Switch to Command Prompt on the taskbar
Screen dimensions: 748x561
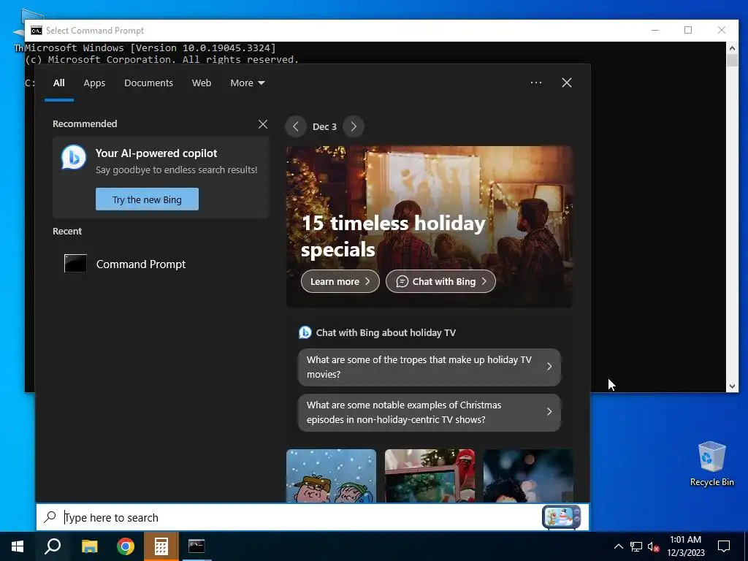196,546
